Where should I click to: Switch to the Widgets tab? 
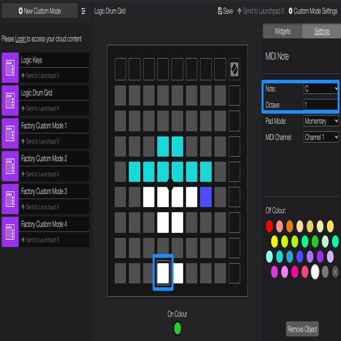tap(283, 31)
